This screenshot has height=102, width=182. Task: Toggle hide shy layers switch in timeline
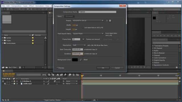pos(57,75)
